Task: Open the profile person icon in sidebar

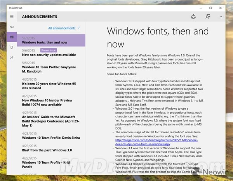Action: tap(12, 57)
